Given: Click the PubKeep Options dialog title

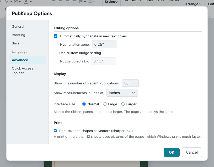Looking at the screenshot, I should click(x=32, y=14).
